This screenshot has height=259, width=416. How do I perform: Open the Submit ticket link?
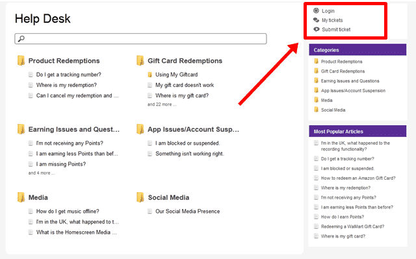336,29
